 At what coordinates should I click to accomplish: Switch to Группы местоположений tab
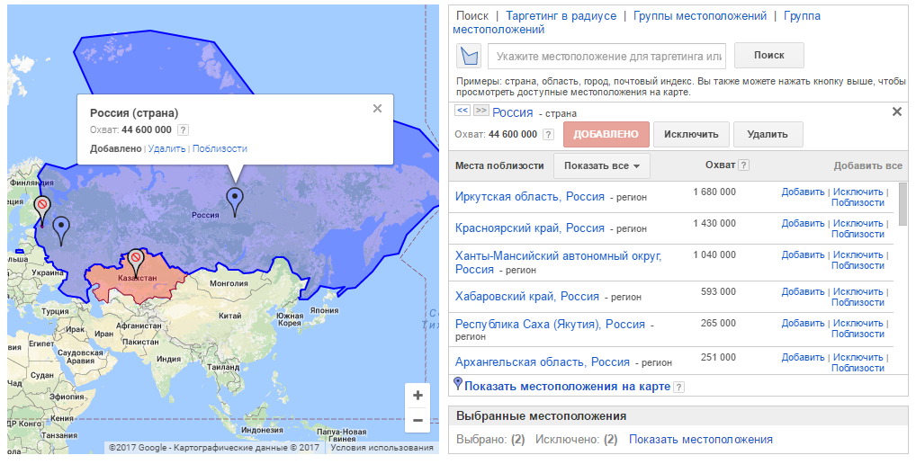pyautogui.click(x=700, y=16)
